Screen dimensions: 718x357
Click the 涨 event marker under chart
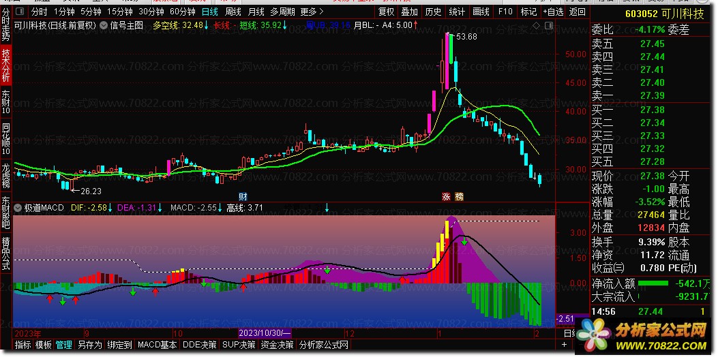click(446, 197)
